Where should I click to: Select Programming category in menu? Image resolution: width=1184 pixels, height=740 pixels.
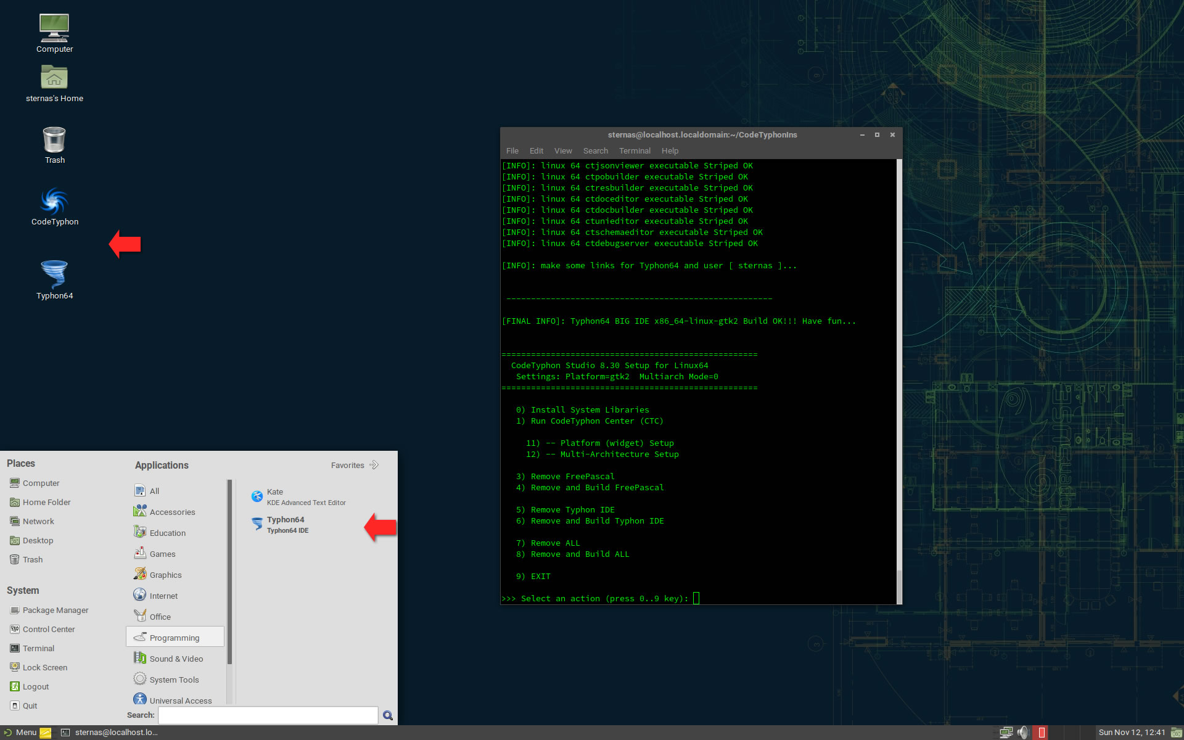click(x=176, y=637)
